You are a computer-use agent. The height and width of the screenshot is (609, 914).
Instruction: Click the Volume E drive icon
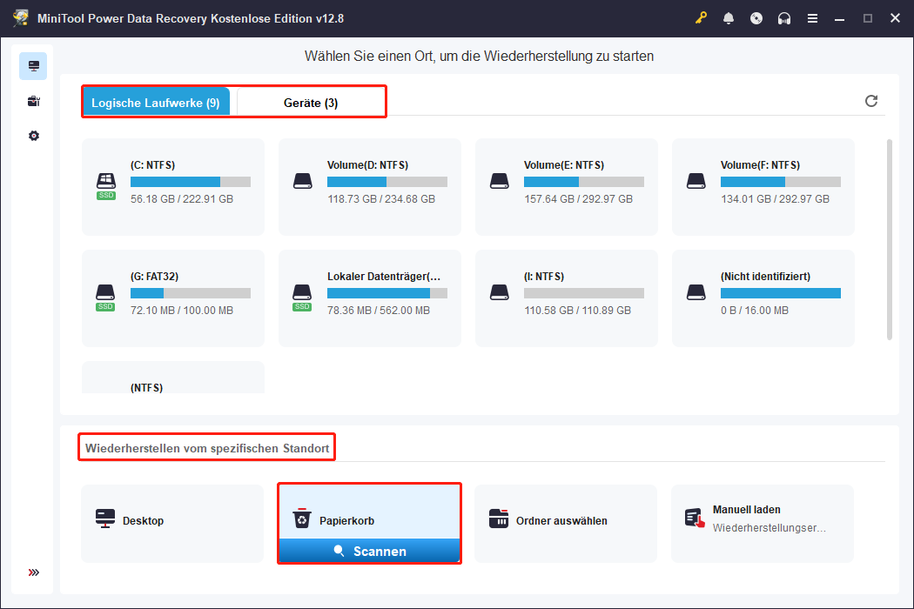[x=500, y=181]
